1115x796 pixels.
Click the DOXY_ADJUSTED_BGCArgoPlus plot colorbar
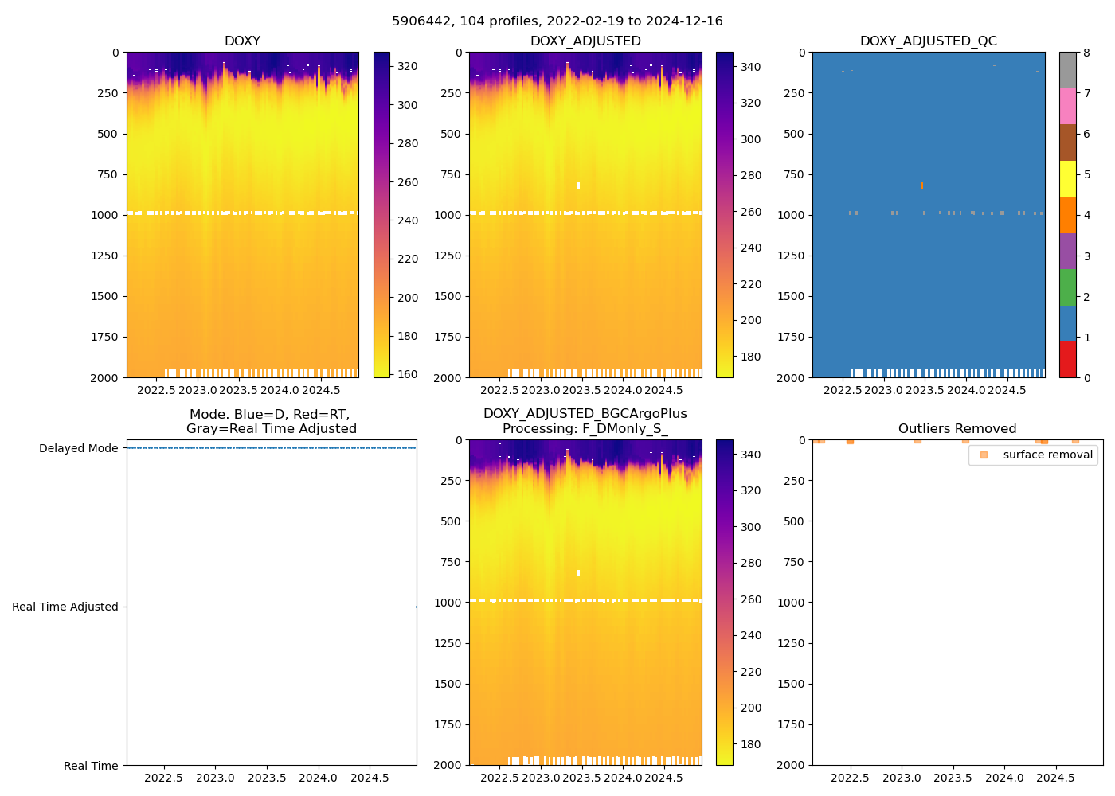(x=724, y=603)
